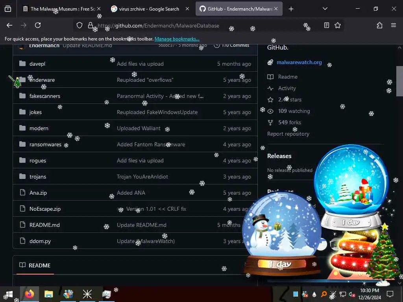Screen dimensions: 403x302
Task: Open the Activity sidebar link
Action: (x=287, y=88)
